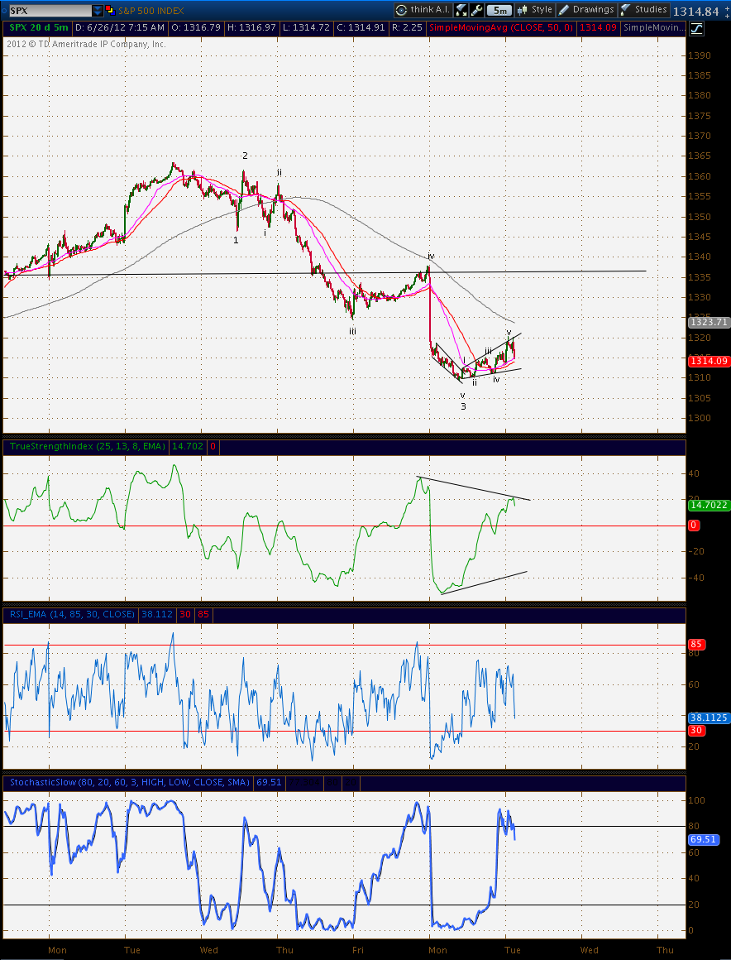Click the S&P 500 INDEX title text
The width and height of the screenshot is (731, 960).
pos(150,11)
